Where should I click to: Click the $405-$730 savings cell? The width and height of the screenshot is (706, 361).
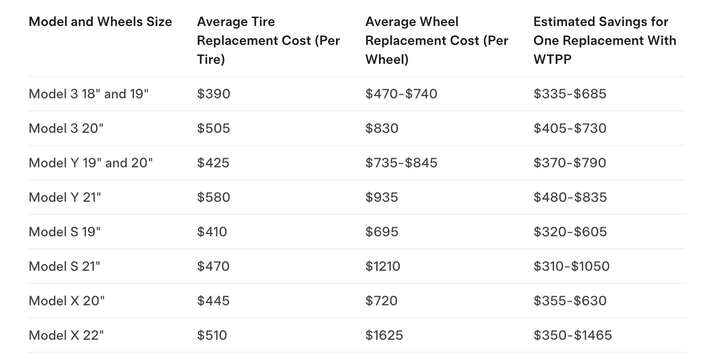(x=570, y=128)
